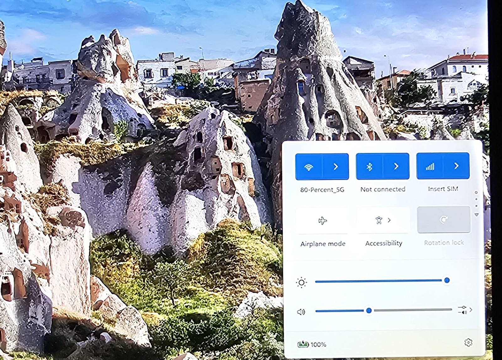
Task: Click the Rotation lock label
Action: 444,243
